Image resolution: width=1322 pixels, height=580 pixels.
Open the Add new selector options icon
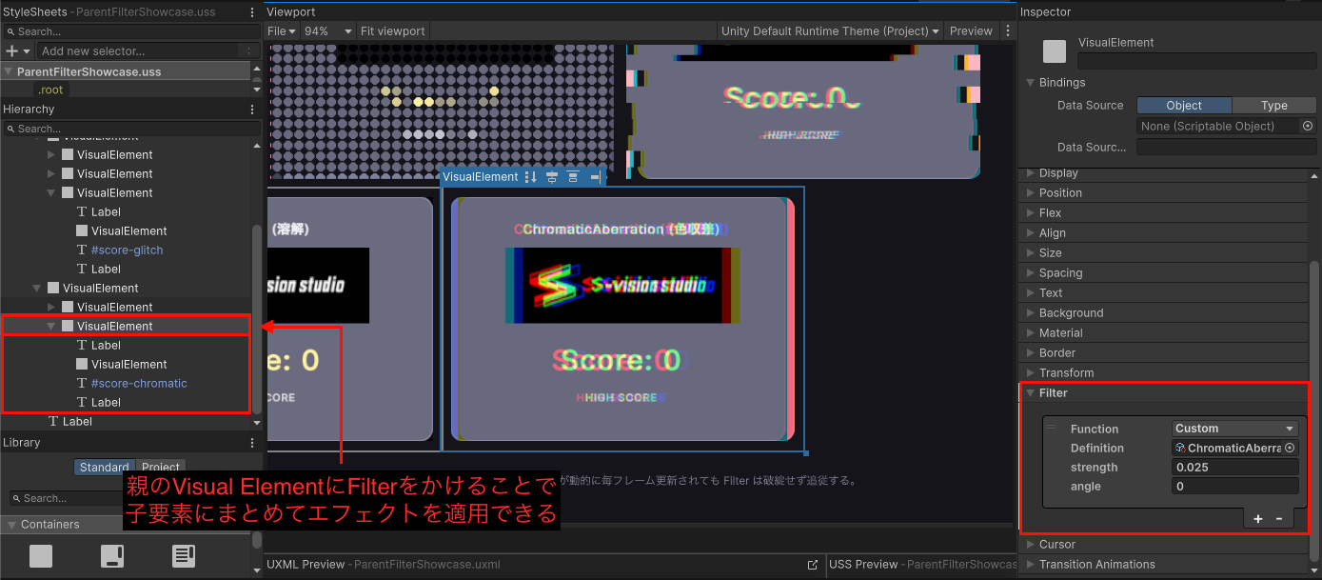pyautogui.click(x=248, y=50)
